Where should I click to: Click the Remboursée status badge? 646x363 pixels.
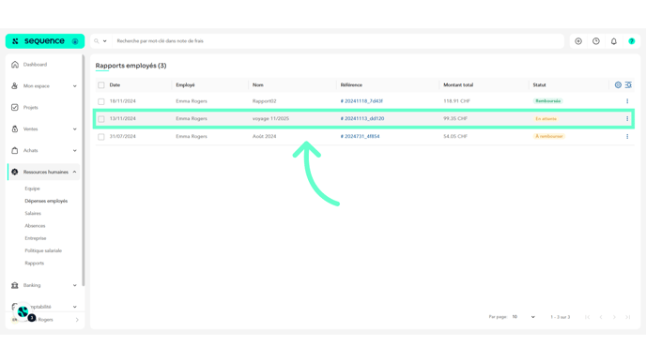click(548, 101)
